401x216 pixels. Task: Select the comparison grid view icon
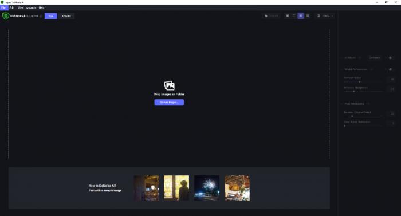pyautogui.click(x=308, y=16)
